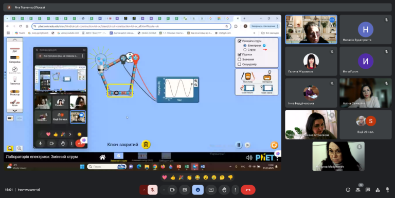Send the clapping hands reaction

[x=189, y=177]
